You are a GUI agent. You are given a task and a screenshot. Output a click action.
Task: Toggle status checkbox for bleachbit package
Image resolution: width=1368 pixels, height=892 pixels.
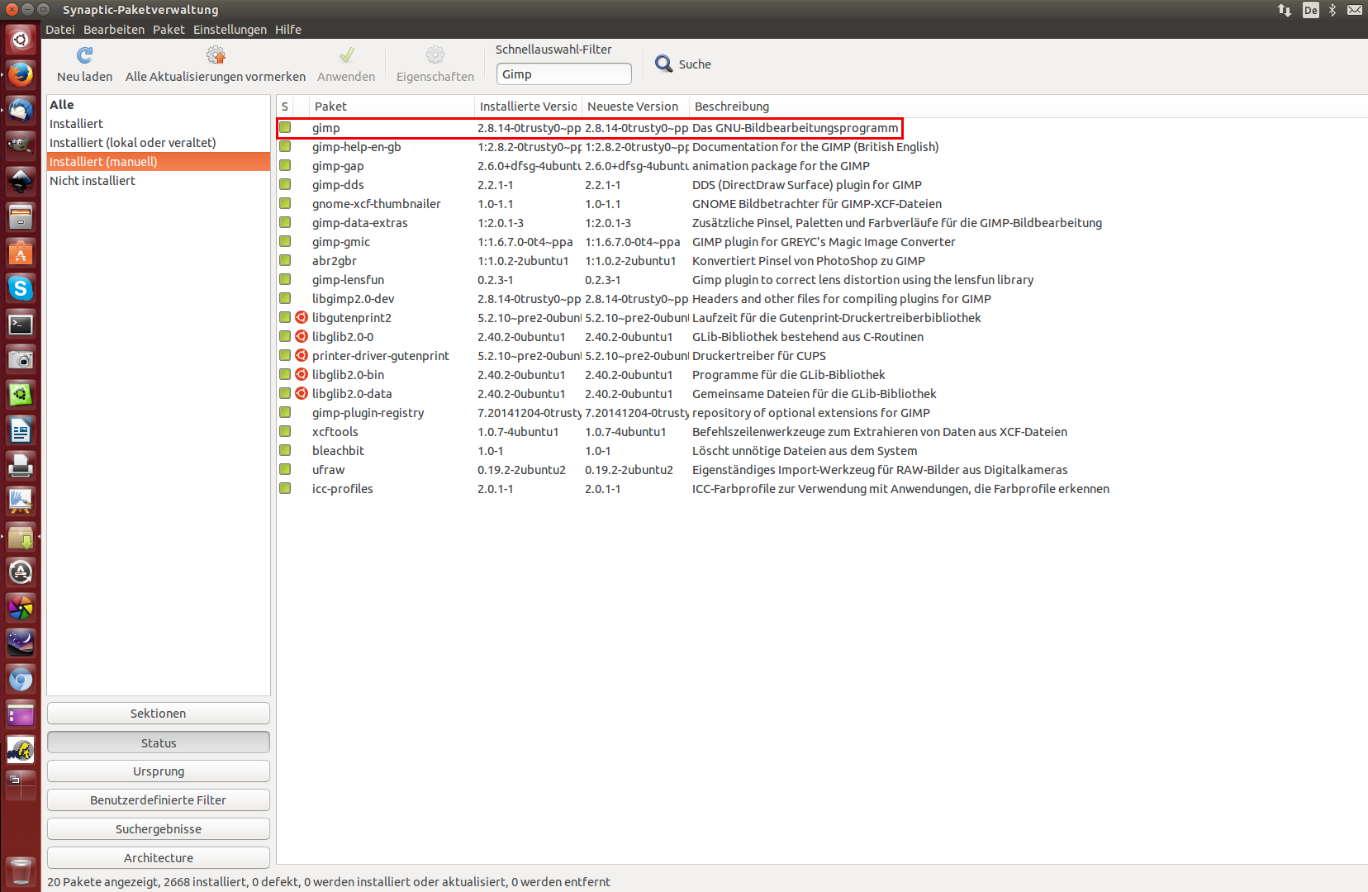[x=285, y=451]
